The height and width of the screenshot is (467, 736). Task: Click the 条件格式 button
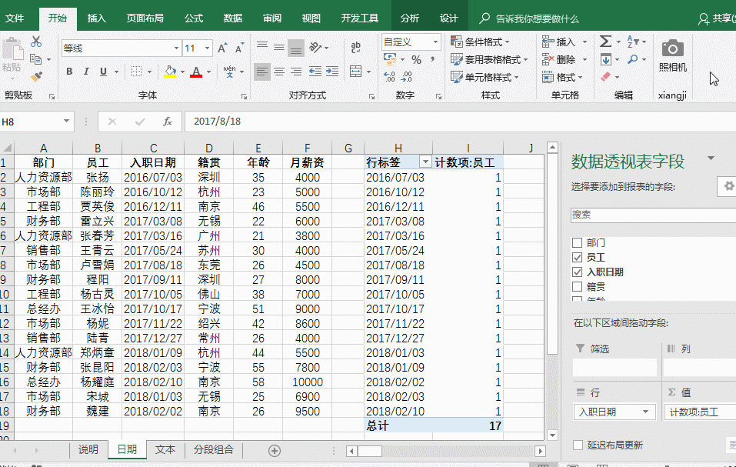(x=486, y=42)
